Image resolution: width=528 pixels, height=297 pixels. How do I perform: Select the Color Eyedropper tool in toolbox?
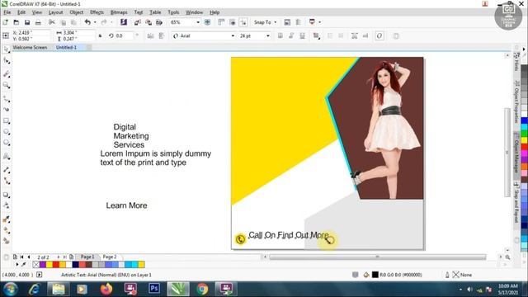point(6,219)
